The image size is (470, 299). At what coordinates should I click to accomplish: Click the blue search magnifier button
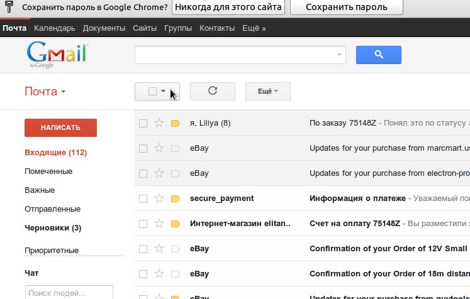pyautogui.click(x=378, y=55)
